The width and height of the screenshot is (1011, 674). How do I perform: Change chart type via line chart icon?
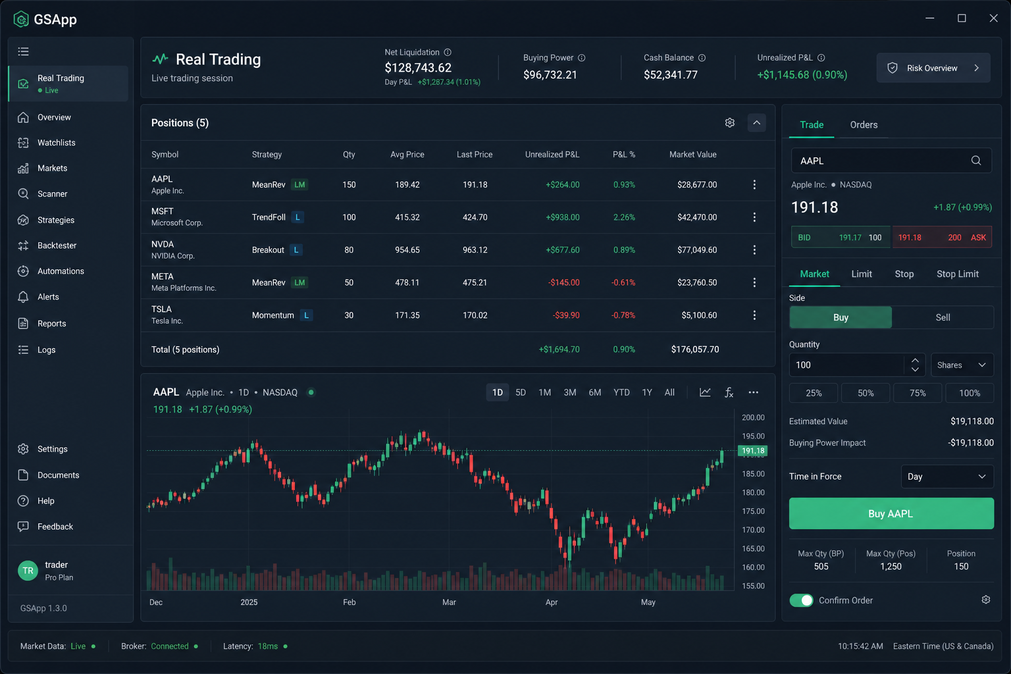pyautogui.click(x=705, y=392)
